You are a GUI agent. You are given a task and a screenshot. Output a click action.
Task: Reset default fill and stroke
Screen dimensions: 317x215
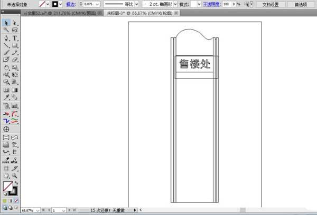5,194
